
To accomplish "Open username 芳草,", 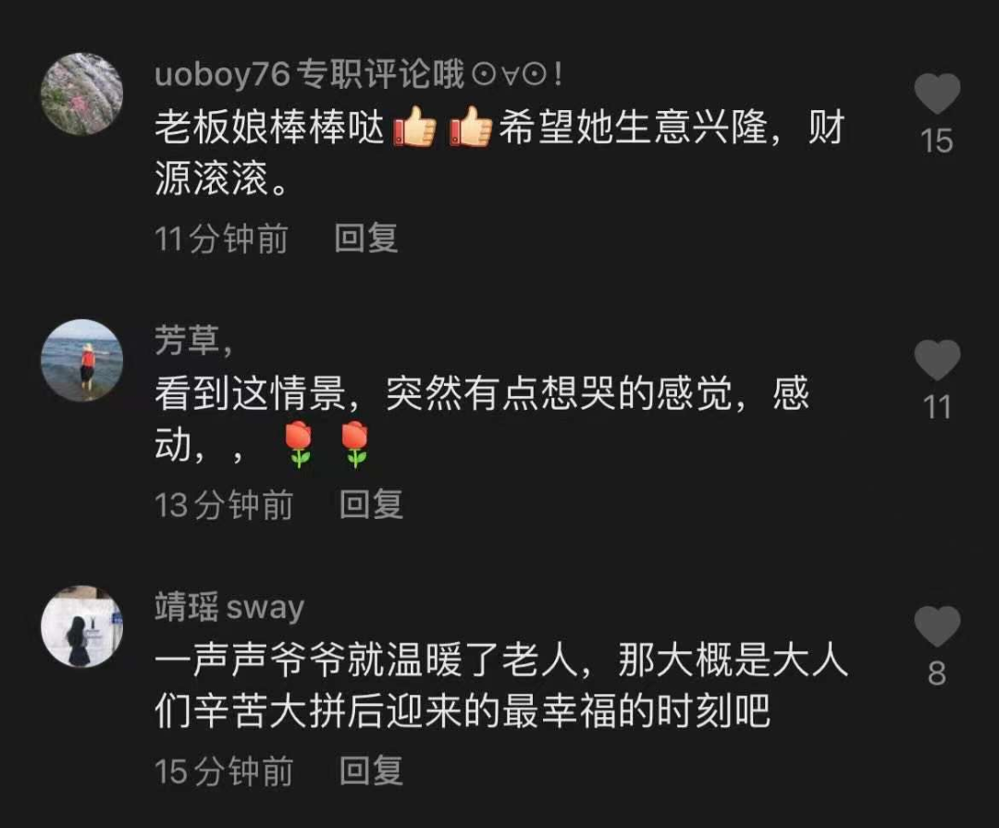I will [x=193, y=340].
